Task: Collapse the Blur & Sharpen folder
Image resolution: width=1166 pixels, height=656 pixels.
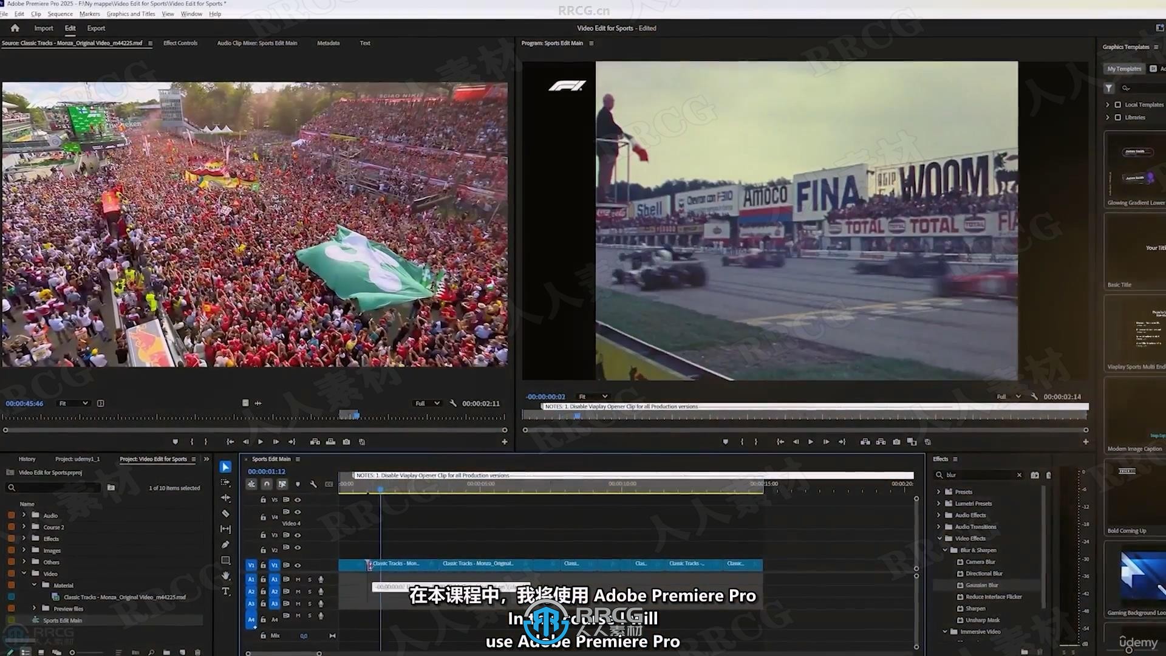Action: click(x=945, y=550)
